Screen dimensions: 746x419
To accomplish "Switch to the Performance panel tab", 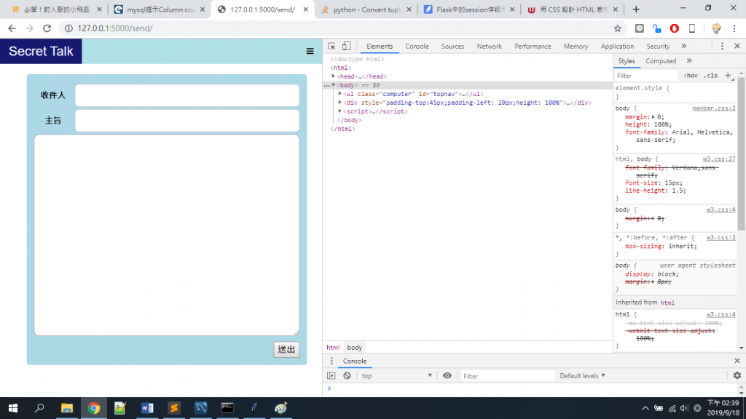I will (x=533, y=46).
